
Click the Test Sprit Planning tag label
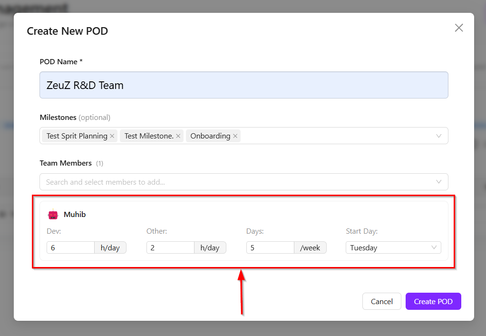click(x=77, y=136)
